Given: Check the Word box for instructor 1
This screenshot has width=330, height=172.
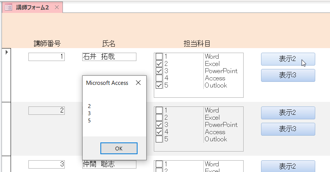Looking at the screenshot, I should pos(159,56).
